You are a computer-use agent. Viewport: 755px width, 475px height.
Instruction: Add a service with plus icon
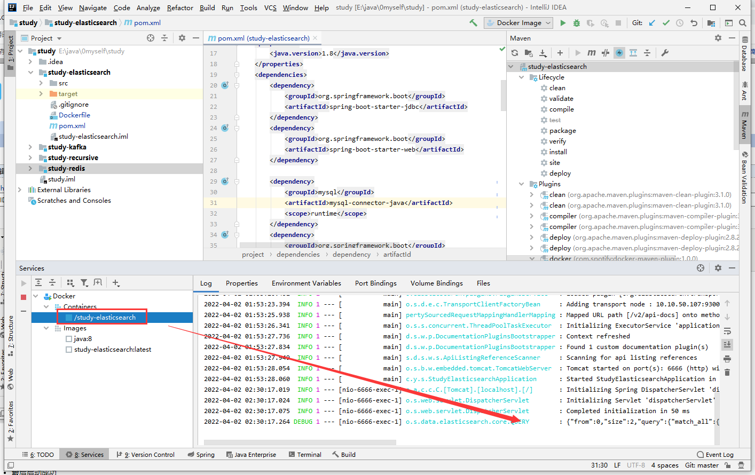(116, 283)
